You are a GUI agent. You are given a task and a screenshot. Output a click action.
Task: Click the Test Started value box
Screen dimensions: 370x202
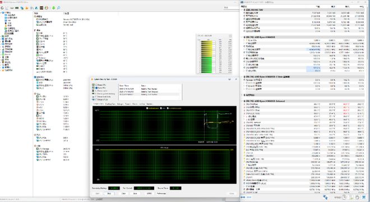click(x=144, y=189)
